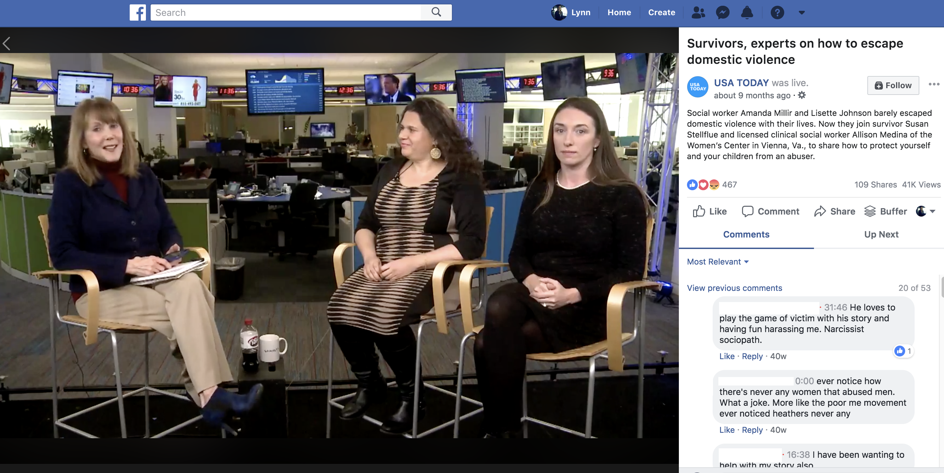This screenshot has width=944, height=473.
Task: Click the Facebook home logo
Action: coord(137,12)
